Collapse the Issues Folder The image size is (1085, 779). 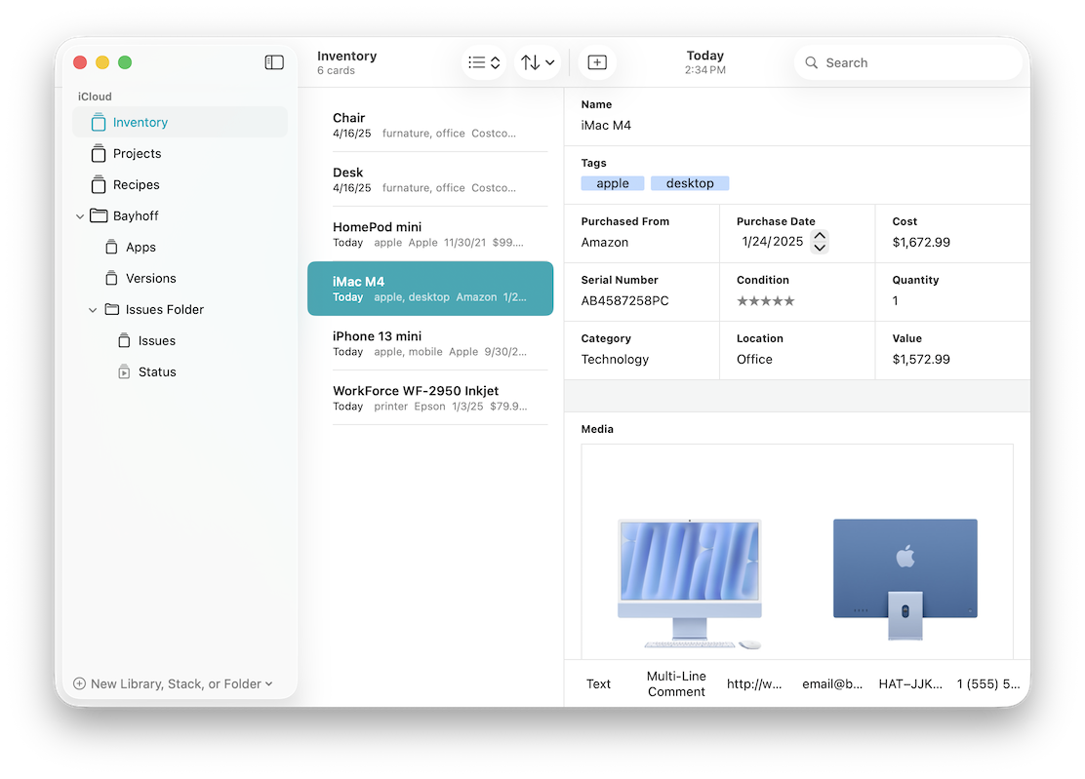[93, 309]
